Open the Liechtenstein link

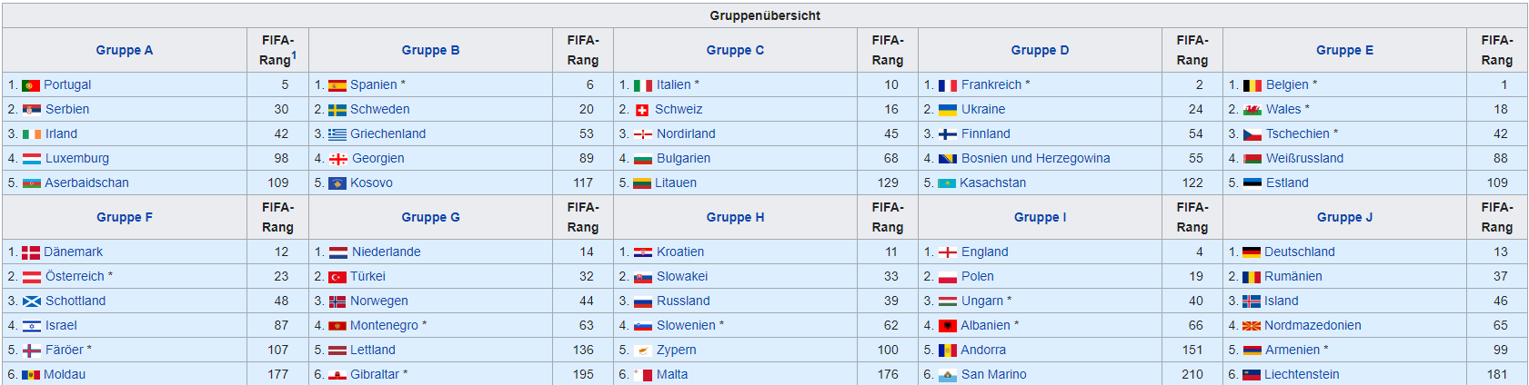click(x=1301, y=374)
